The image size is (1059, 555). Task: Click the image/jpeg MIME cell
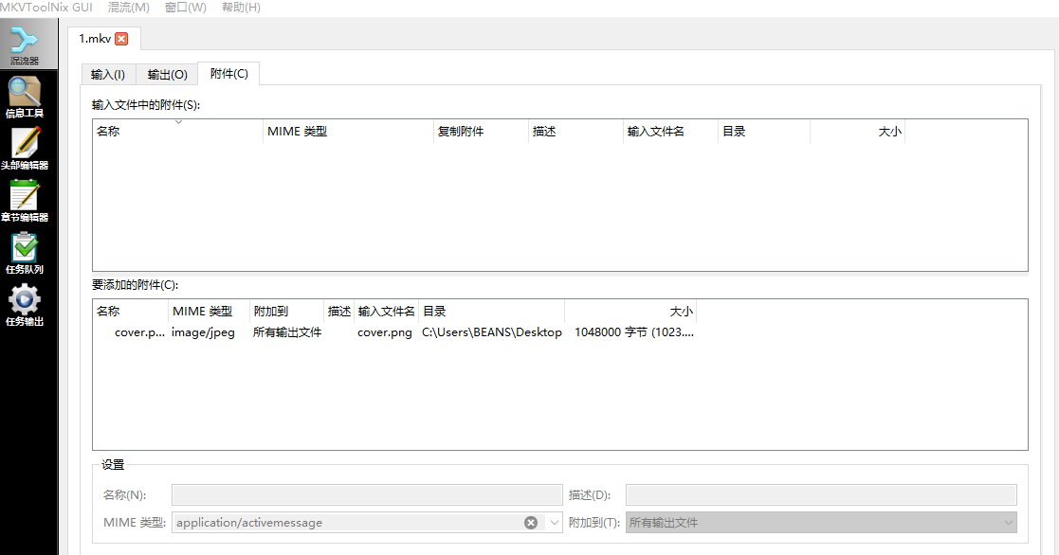203,332
